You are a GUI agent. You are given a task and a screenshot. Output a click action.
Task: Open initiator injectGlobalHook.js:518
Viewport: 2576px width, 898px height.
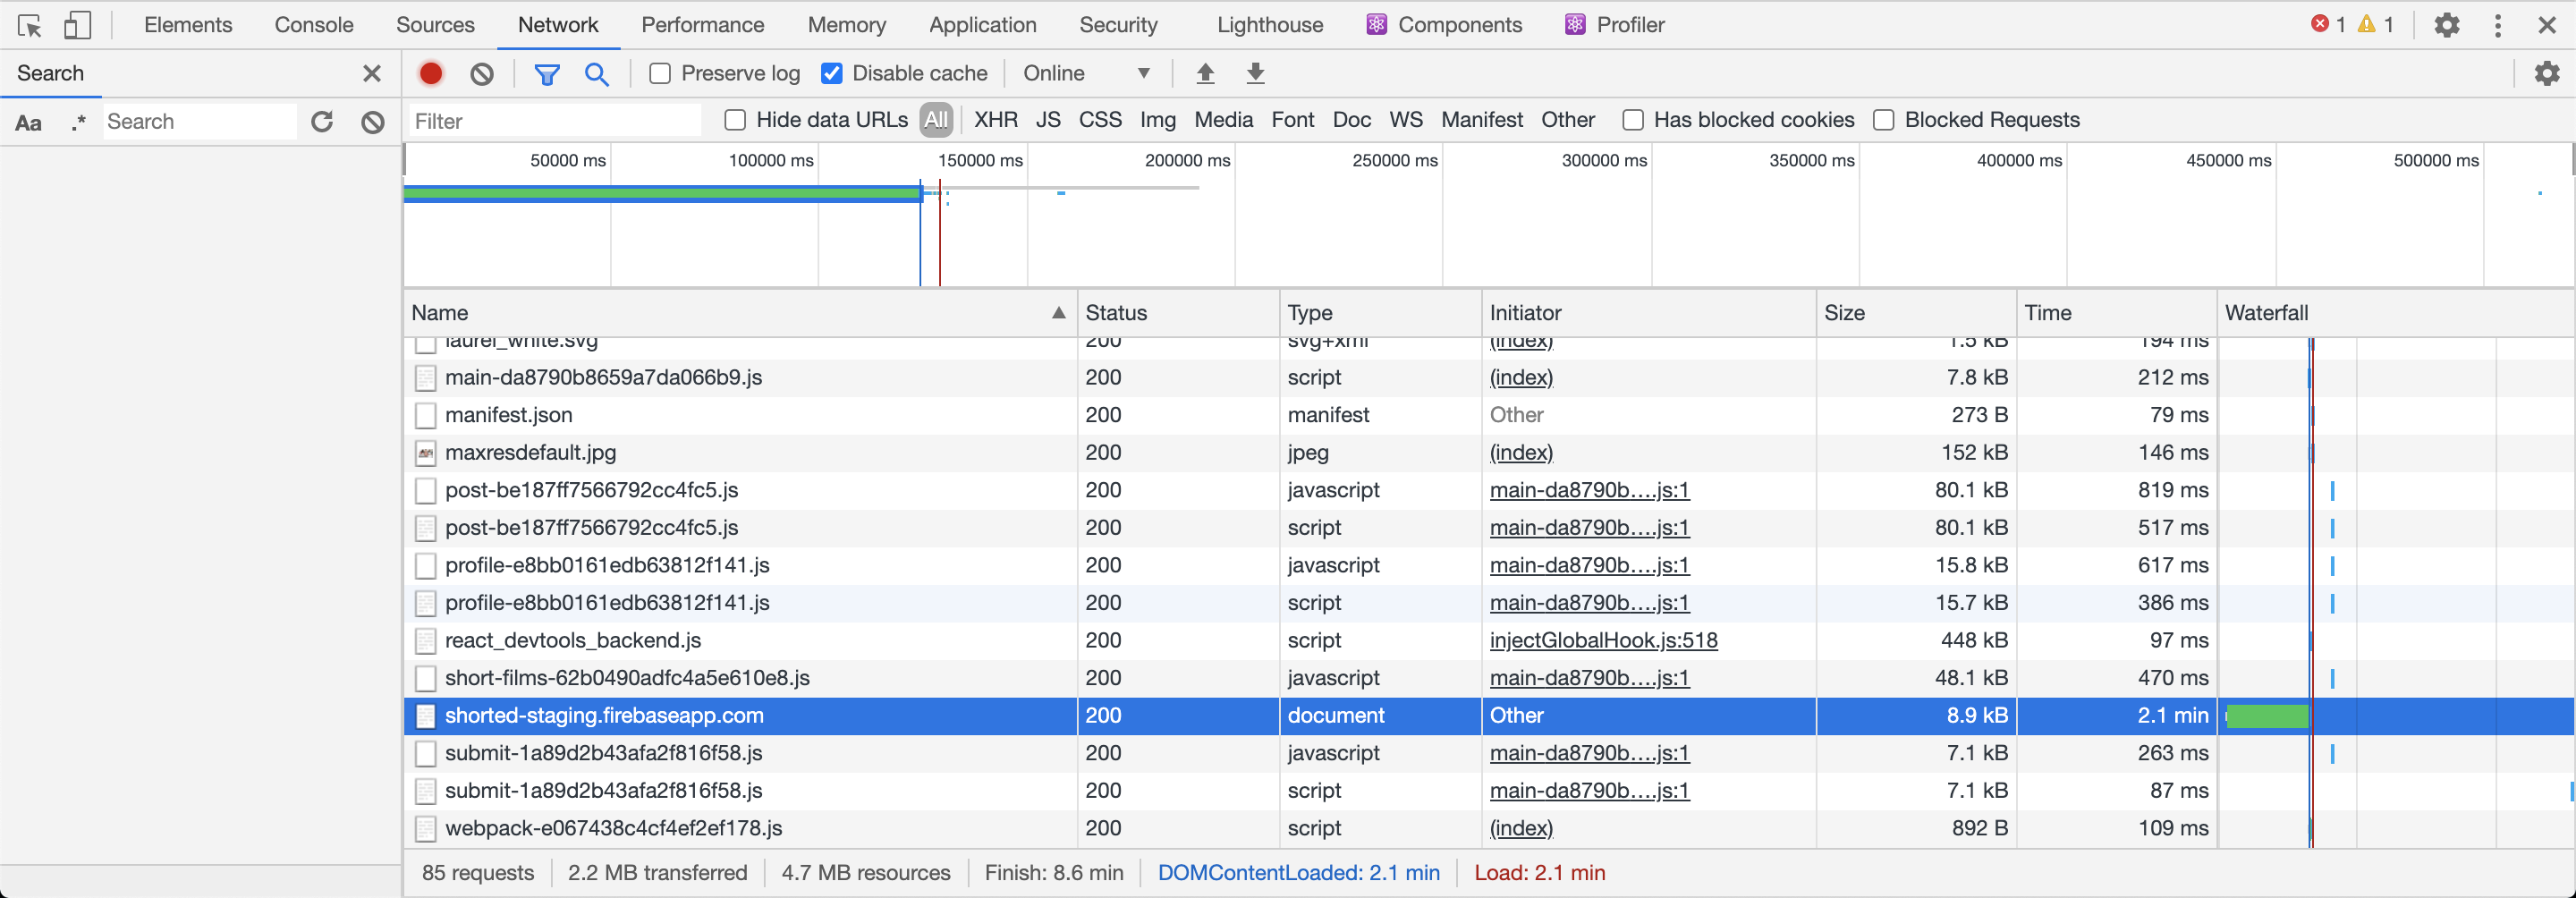(x=1603, y=640)
